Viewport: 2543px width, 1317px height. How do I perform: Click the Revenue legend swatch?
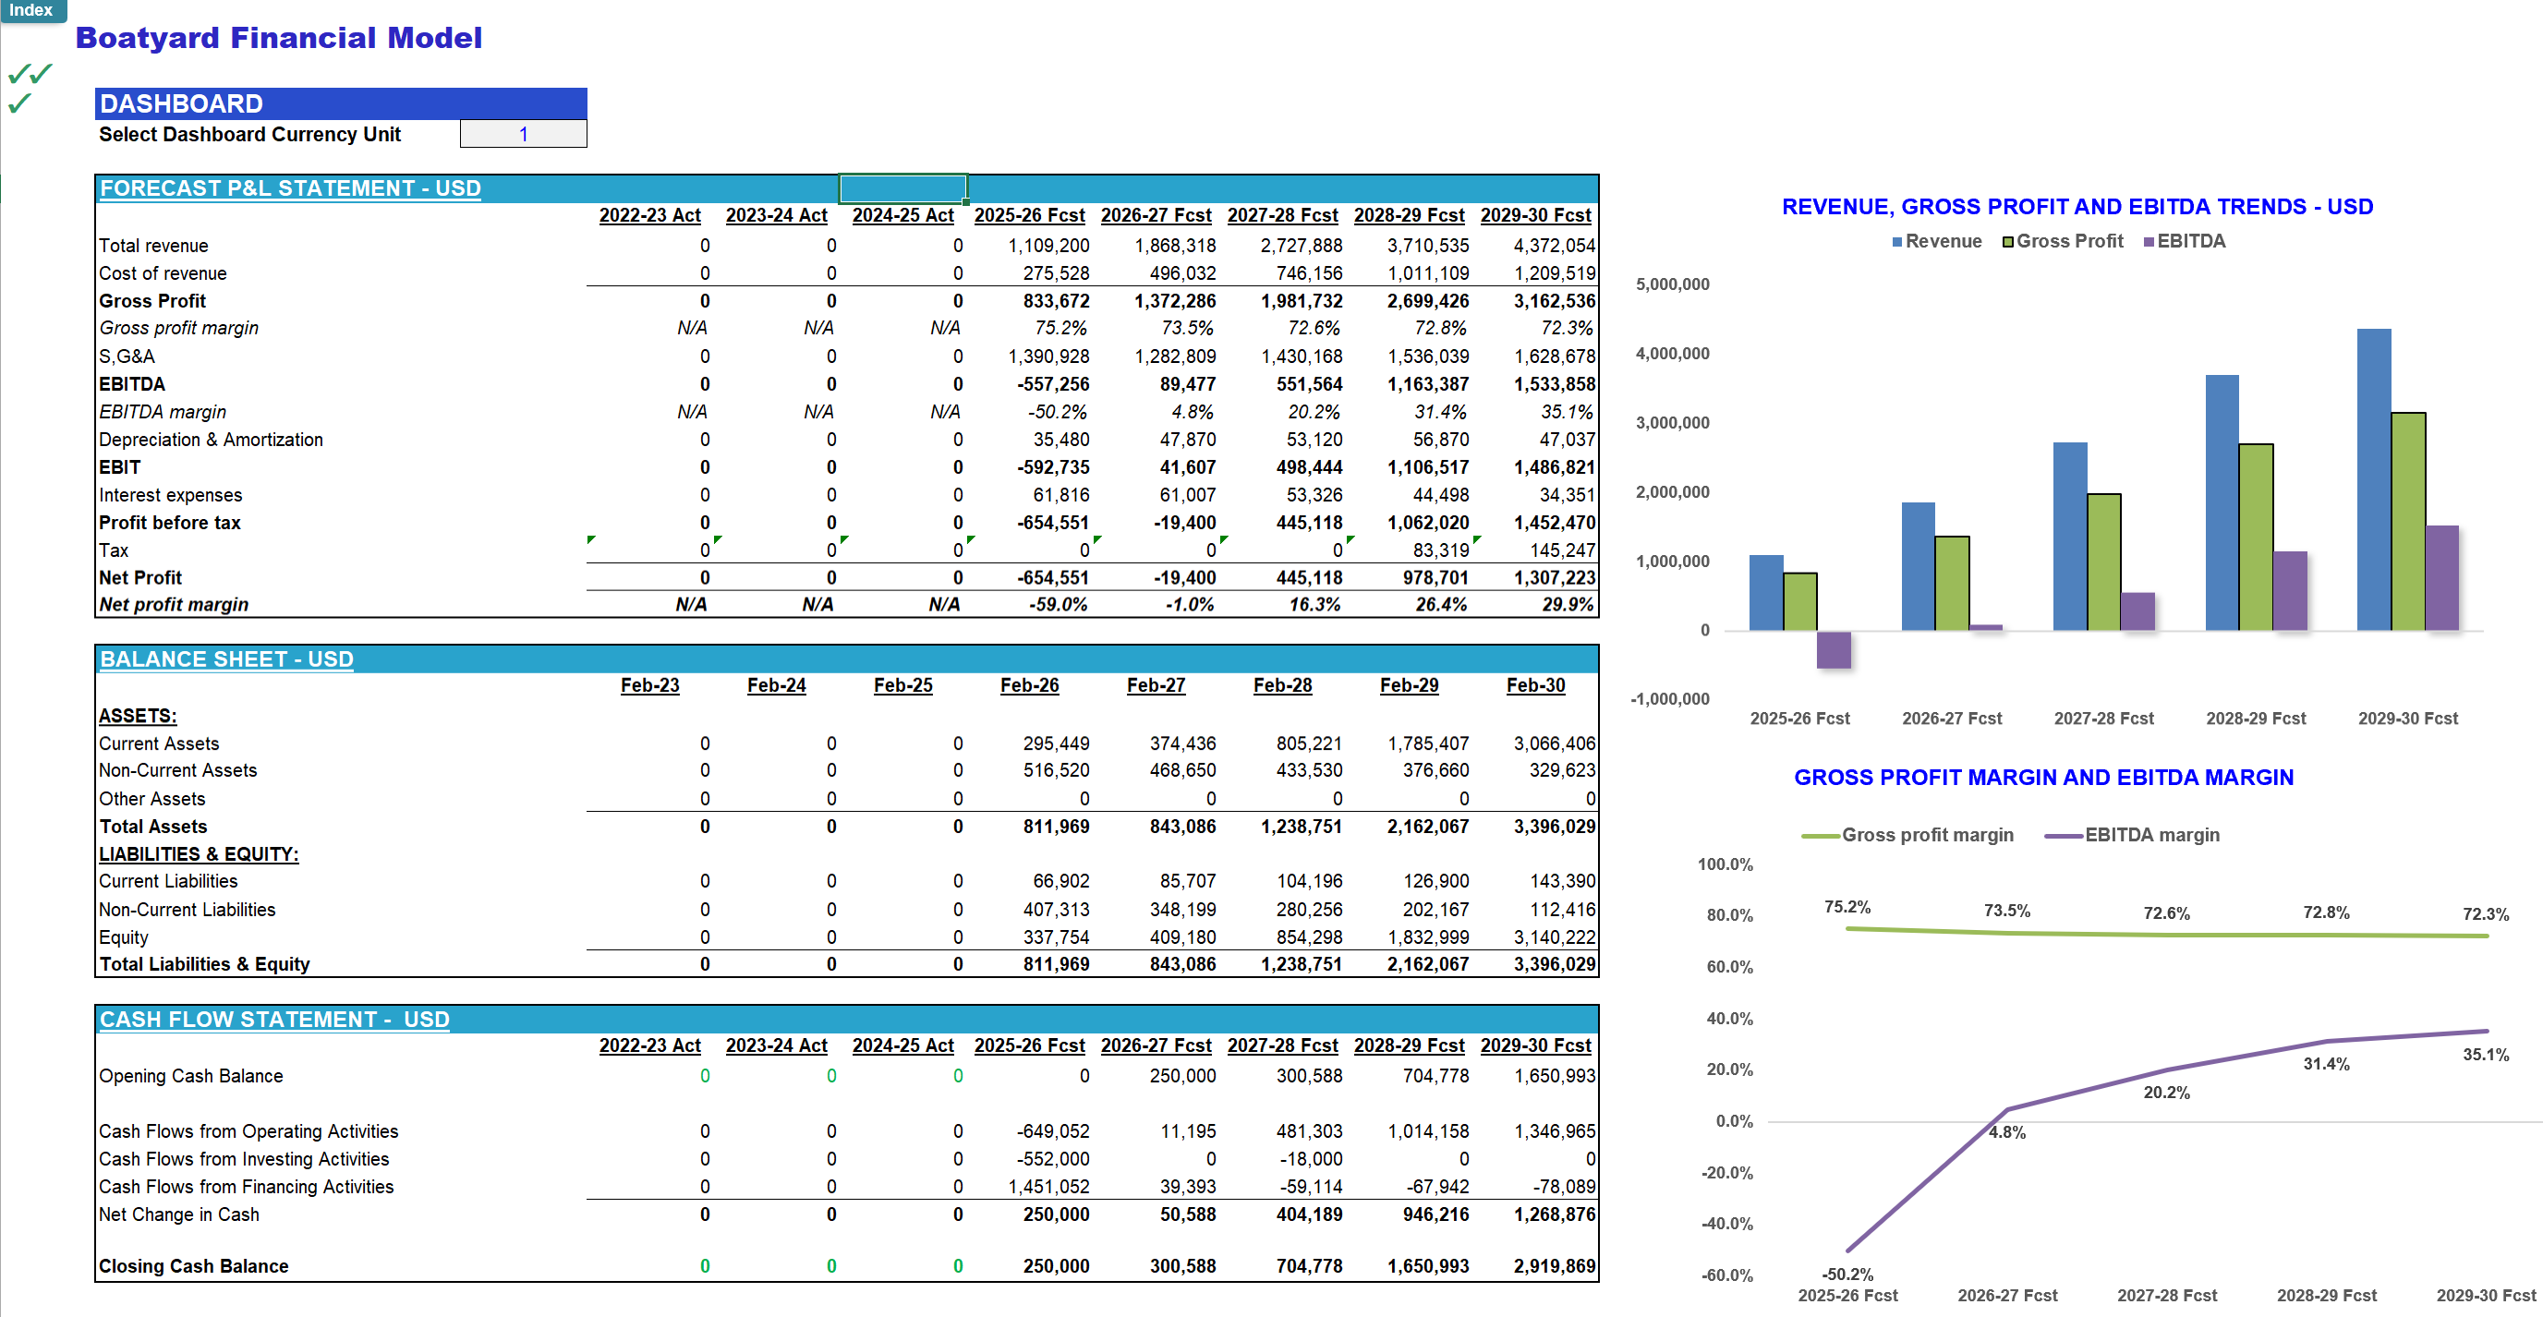click(1896, 242)
